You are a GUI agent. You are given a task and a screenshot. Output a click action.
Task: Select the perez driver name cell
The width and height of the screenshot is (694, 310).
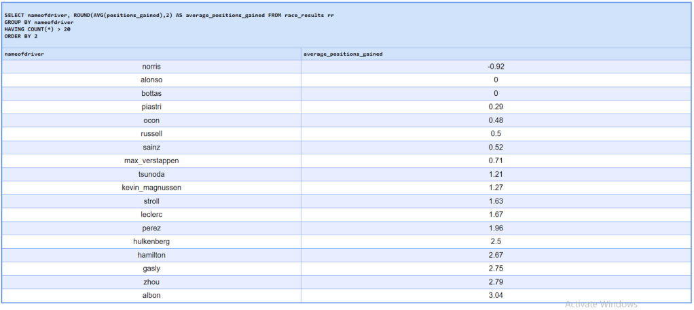tap(151, 228)
